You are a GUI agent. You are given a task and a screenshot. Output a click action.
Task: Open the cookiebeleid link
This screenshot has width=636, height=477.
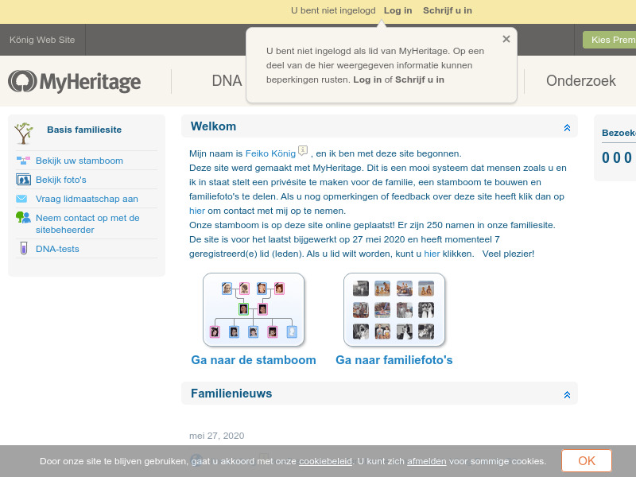coord(325,461)
